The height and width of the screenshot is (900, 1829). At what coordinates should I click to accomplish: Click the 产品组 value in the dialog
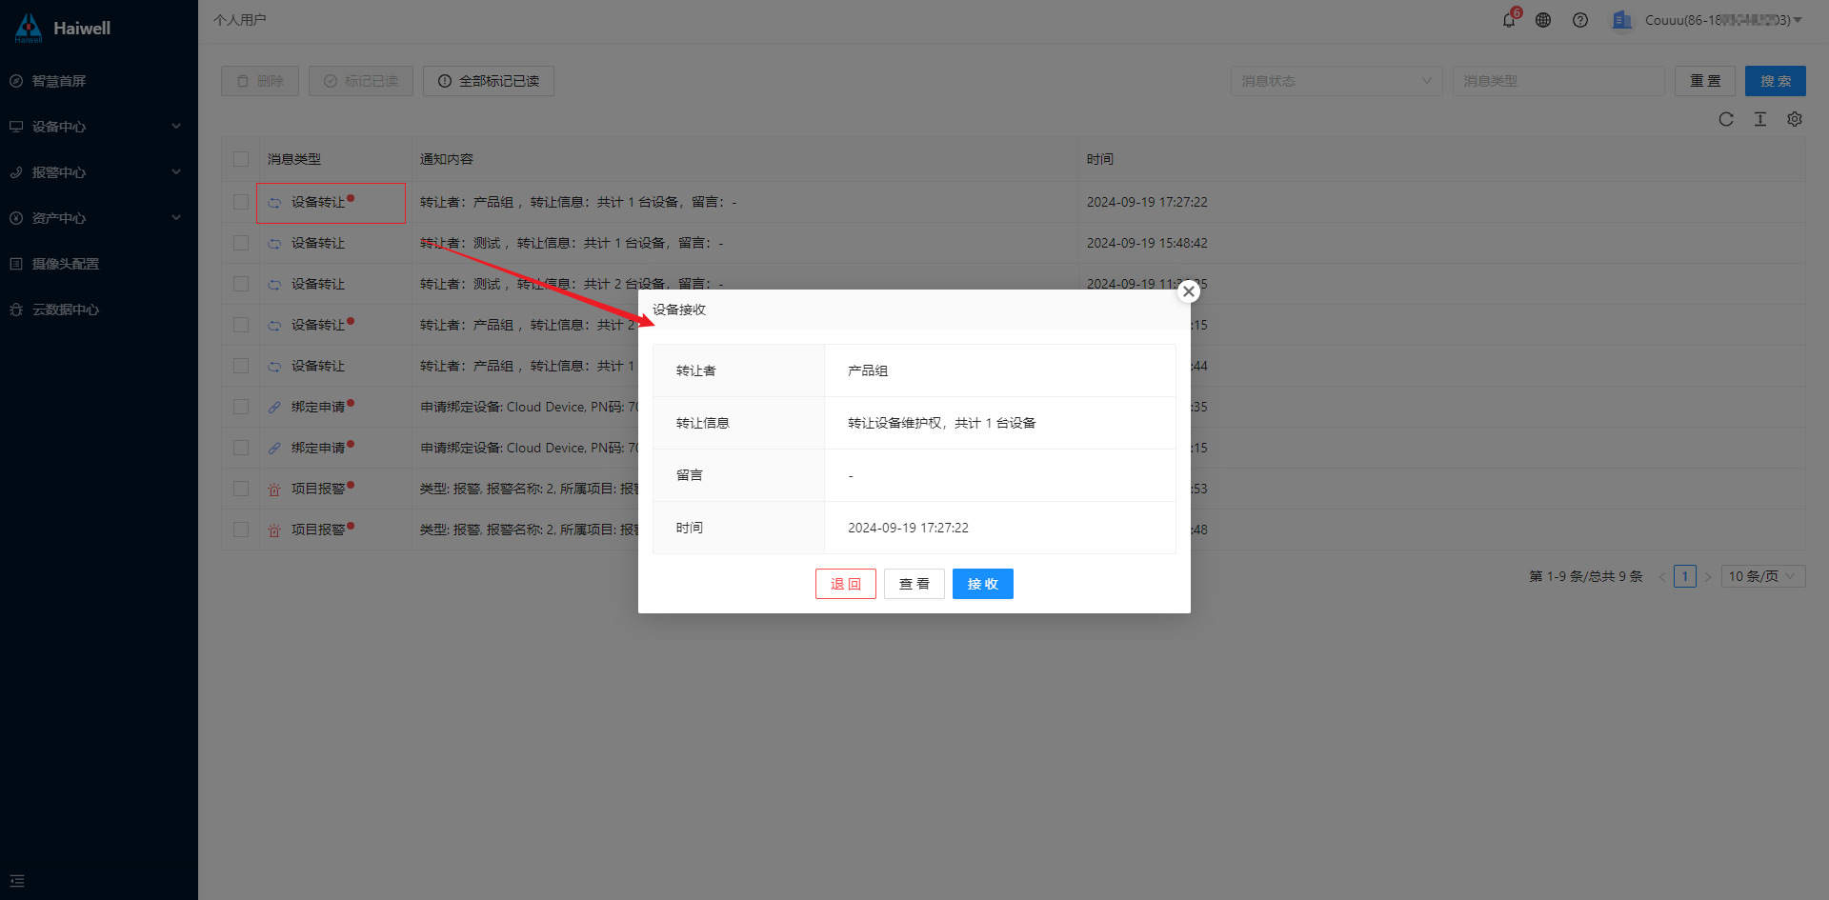tap(868, 370)
